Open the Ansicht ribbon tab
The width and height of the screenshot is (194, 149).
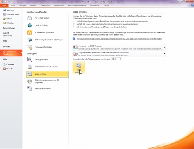(106, 6)
